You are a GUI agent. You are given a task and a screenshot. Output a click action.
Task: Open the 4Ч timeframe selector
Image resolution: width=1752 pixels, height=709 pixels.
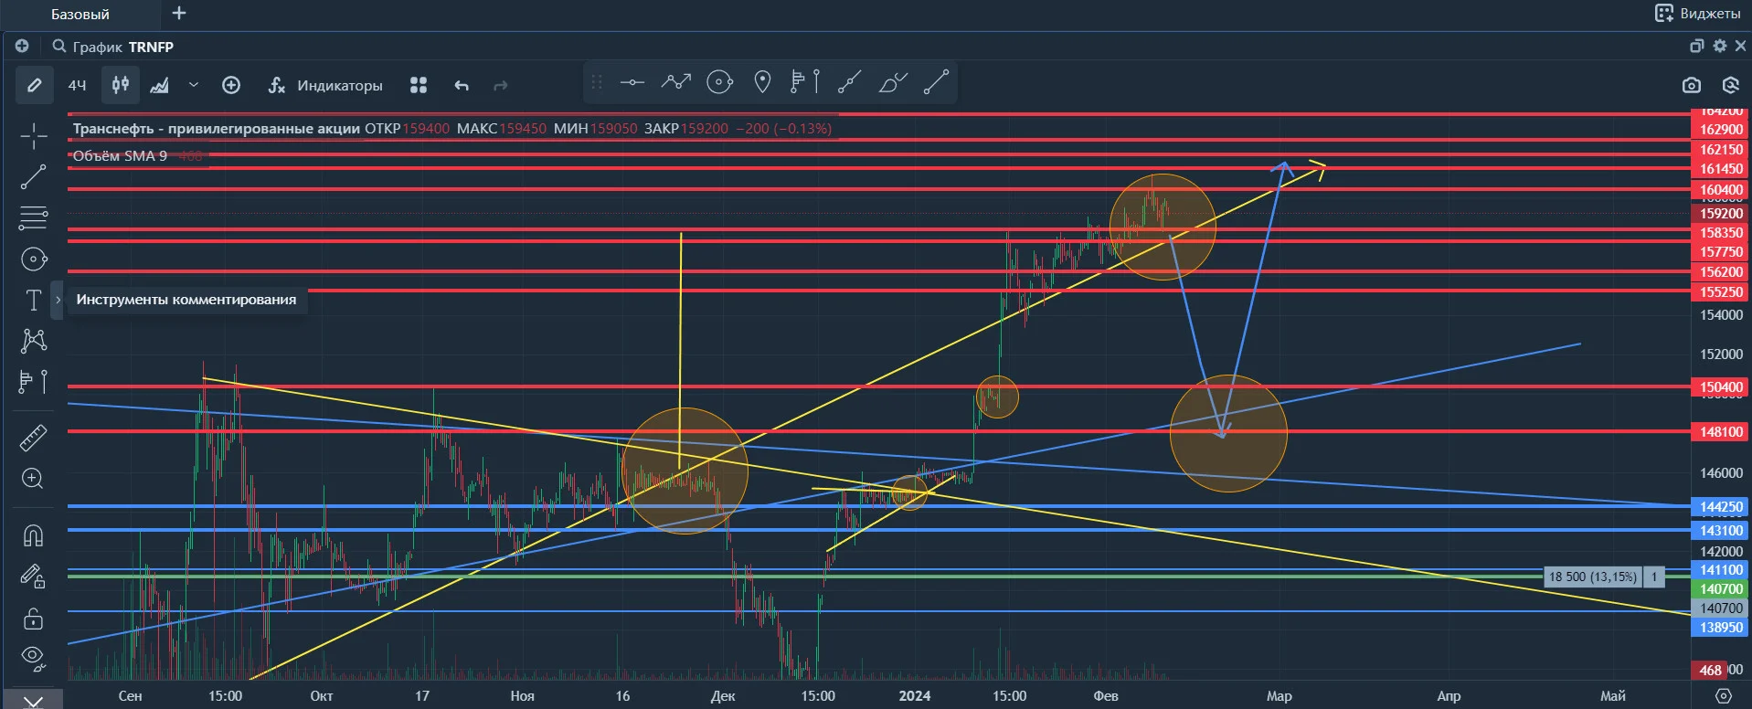pos(78,85)
